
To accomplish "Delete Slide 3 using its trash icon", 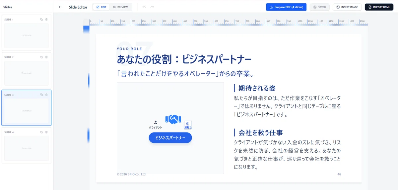I will (46, 95).
